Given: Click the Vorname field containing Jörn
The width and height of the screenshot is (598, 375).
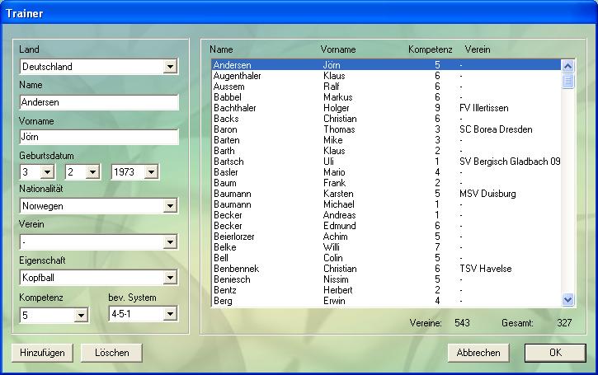Looking at the screenshot, I should [x=99, y=137].
